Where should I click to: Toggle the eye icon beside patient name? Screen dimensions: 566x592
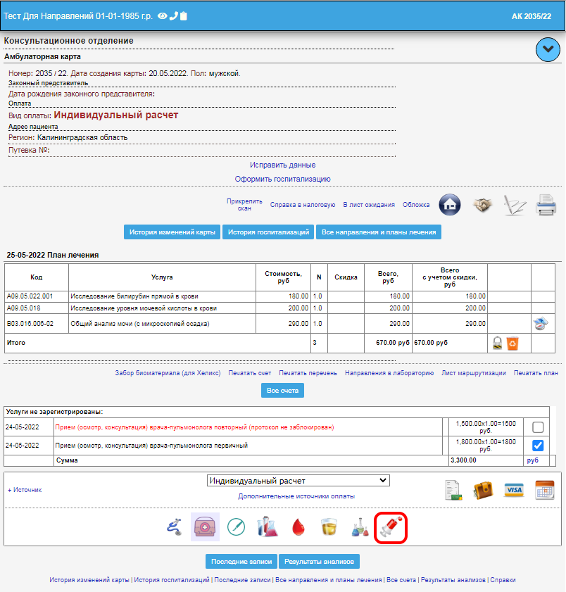[163, 15]
